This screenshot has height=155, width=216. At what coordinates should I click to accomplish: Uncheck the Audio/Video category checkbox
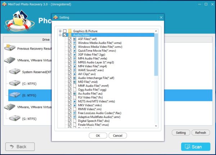coord(65,35)
